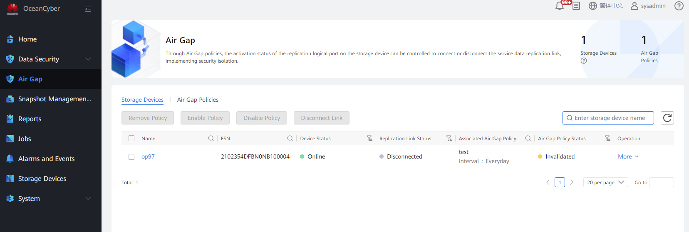Open the 20 per page dropdown
The image size is (689, 232).
coord(605,182)
